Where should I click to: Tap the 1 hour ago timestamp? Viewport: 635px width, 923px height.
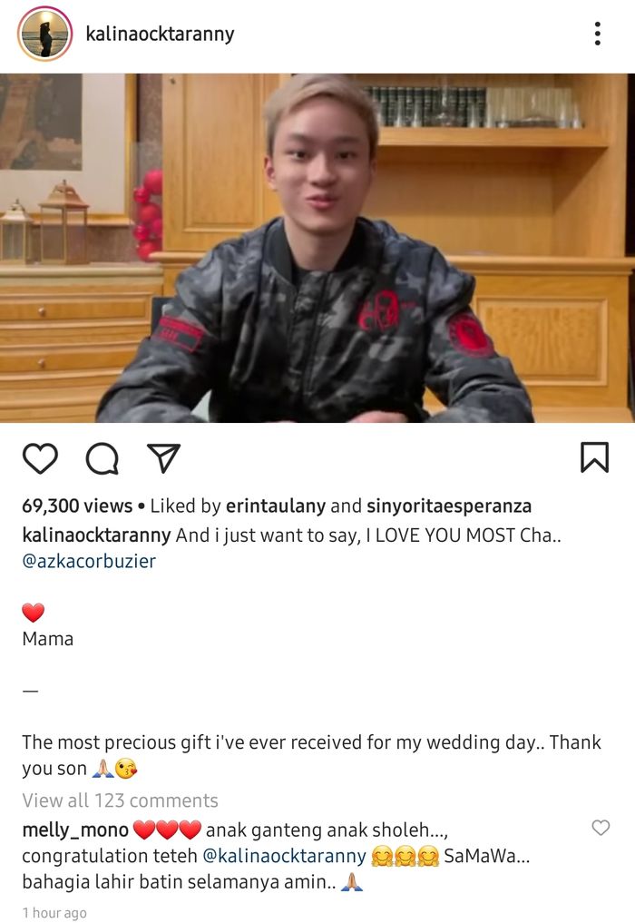point(54,913)
